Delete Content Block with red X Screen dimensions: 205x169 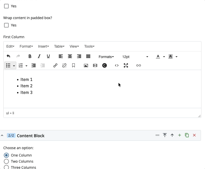point(194,135)
